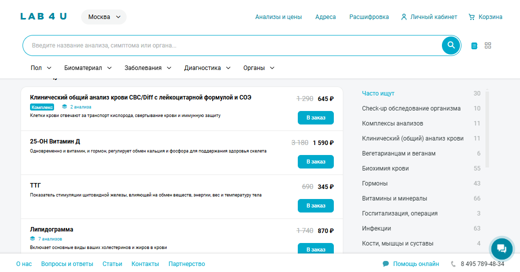Open Расшифровка in top navigation
This screenshot has width=520, height=272.
coord(369,17)
